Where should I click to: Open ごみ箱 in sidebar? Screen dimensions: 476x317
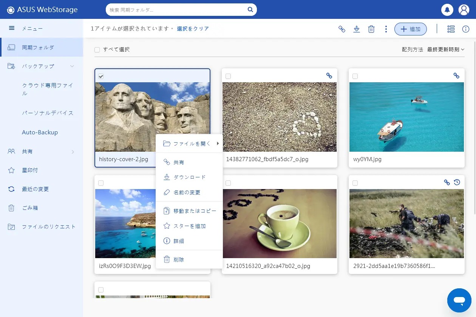[42, 208]
